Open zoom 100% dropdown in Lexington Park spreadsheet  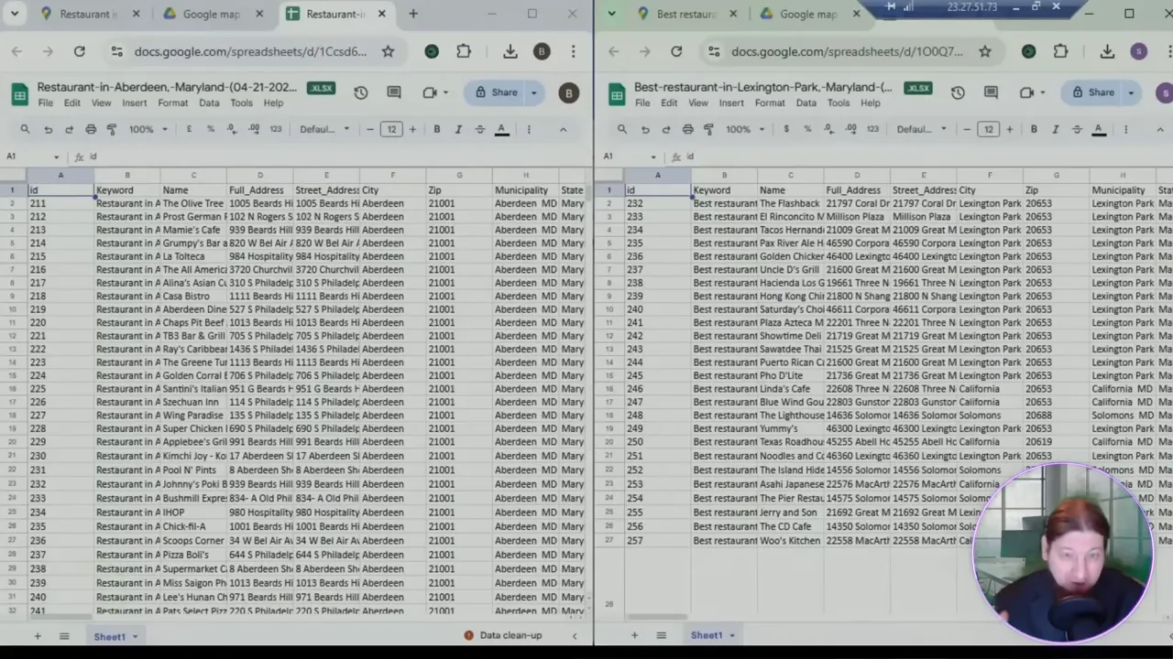pyautogui.click(x=744, y=129)
